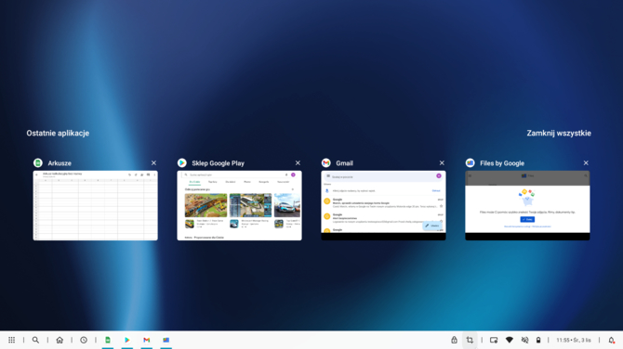Image resolution: width=623 pixels, height=349 pixels.
Task: Click the Sklep Google Play card title
Action: 219,163
